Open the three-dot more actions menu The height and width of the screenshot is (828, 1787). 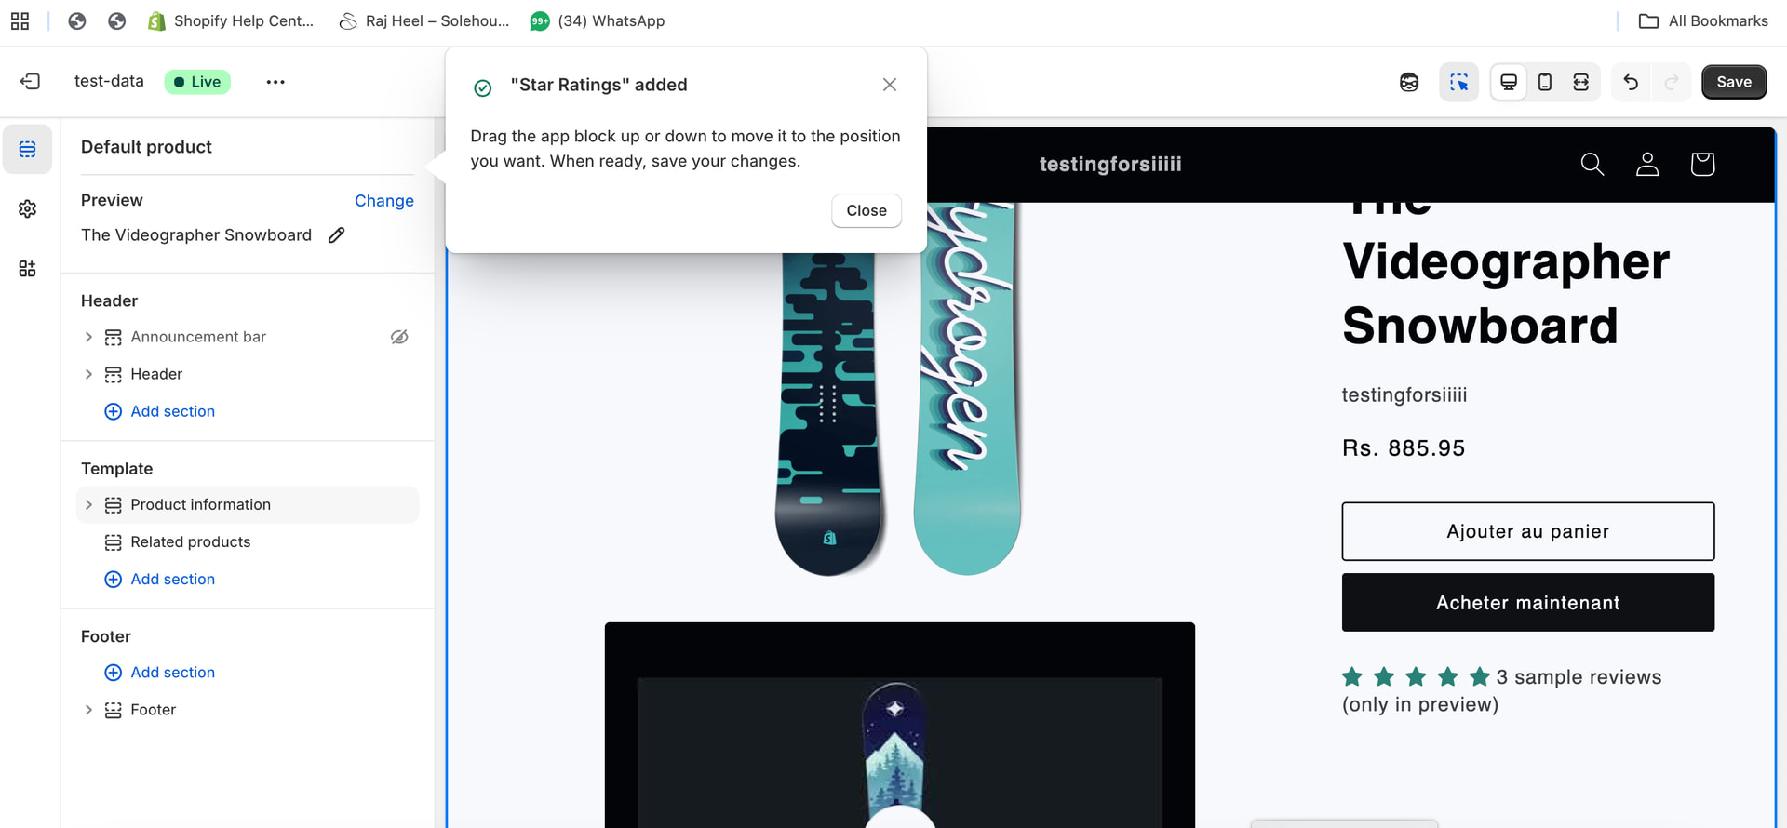pyautogui.click(x=275, y=82)
